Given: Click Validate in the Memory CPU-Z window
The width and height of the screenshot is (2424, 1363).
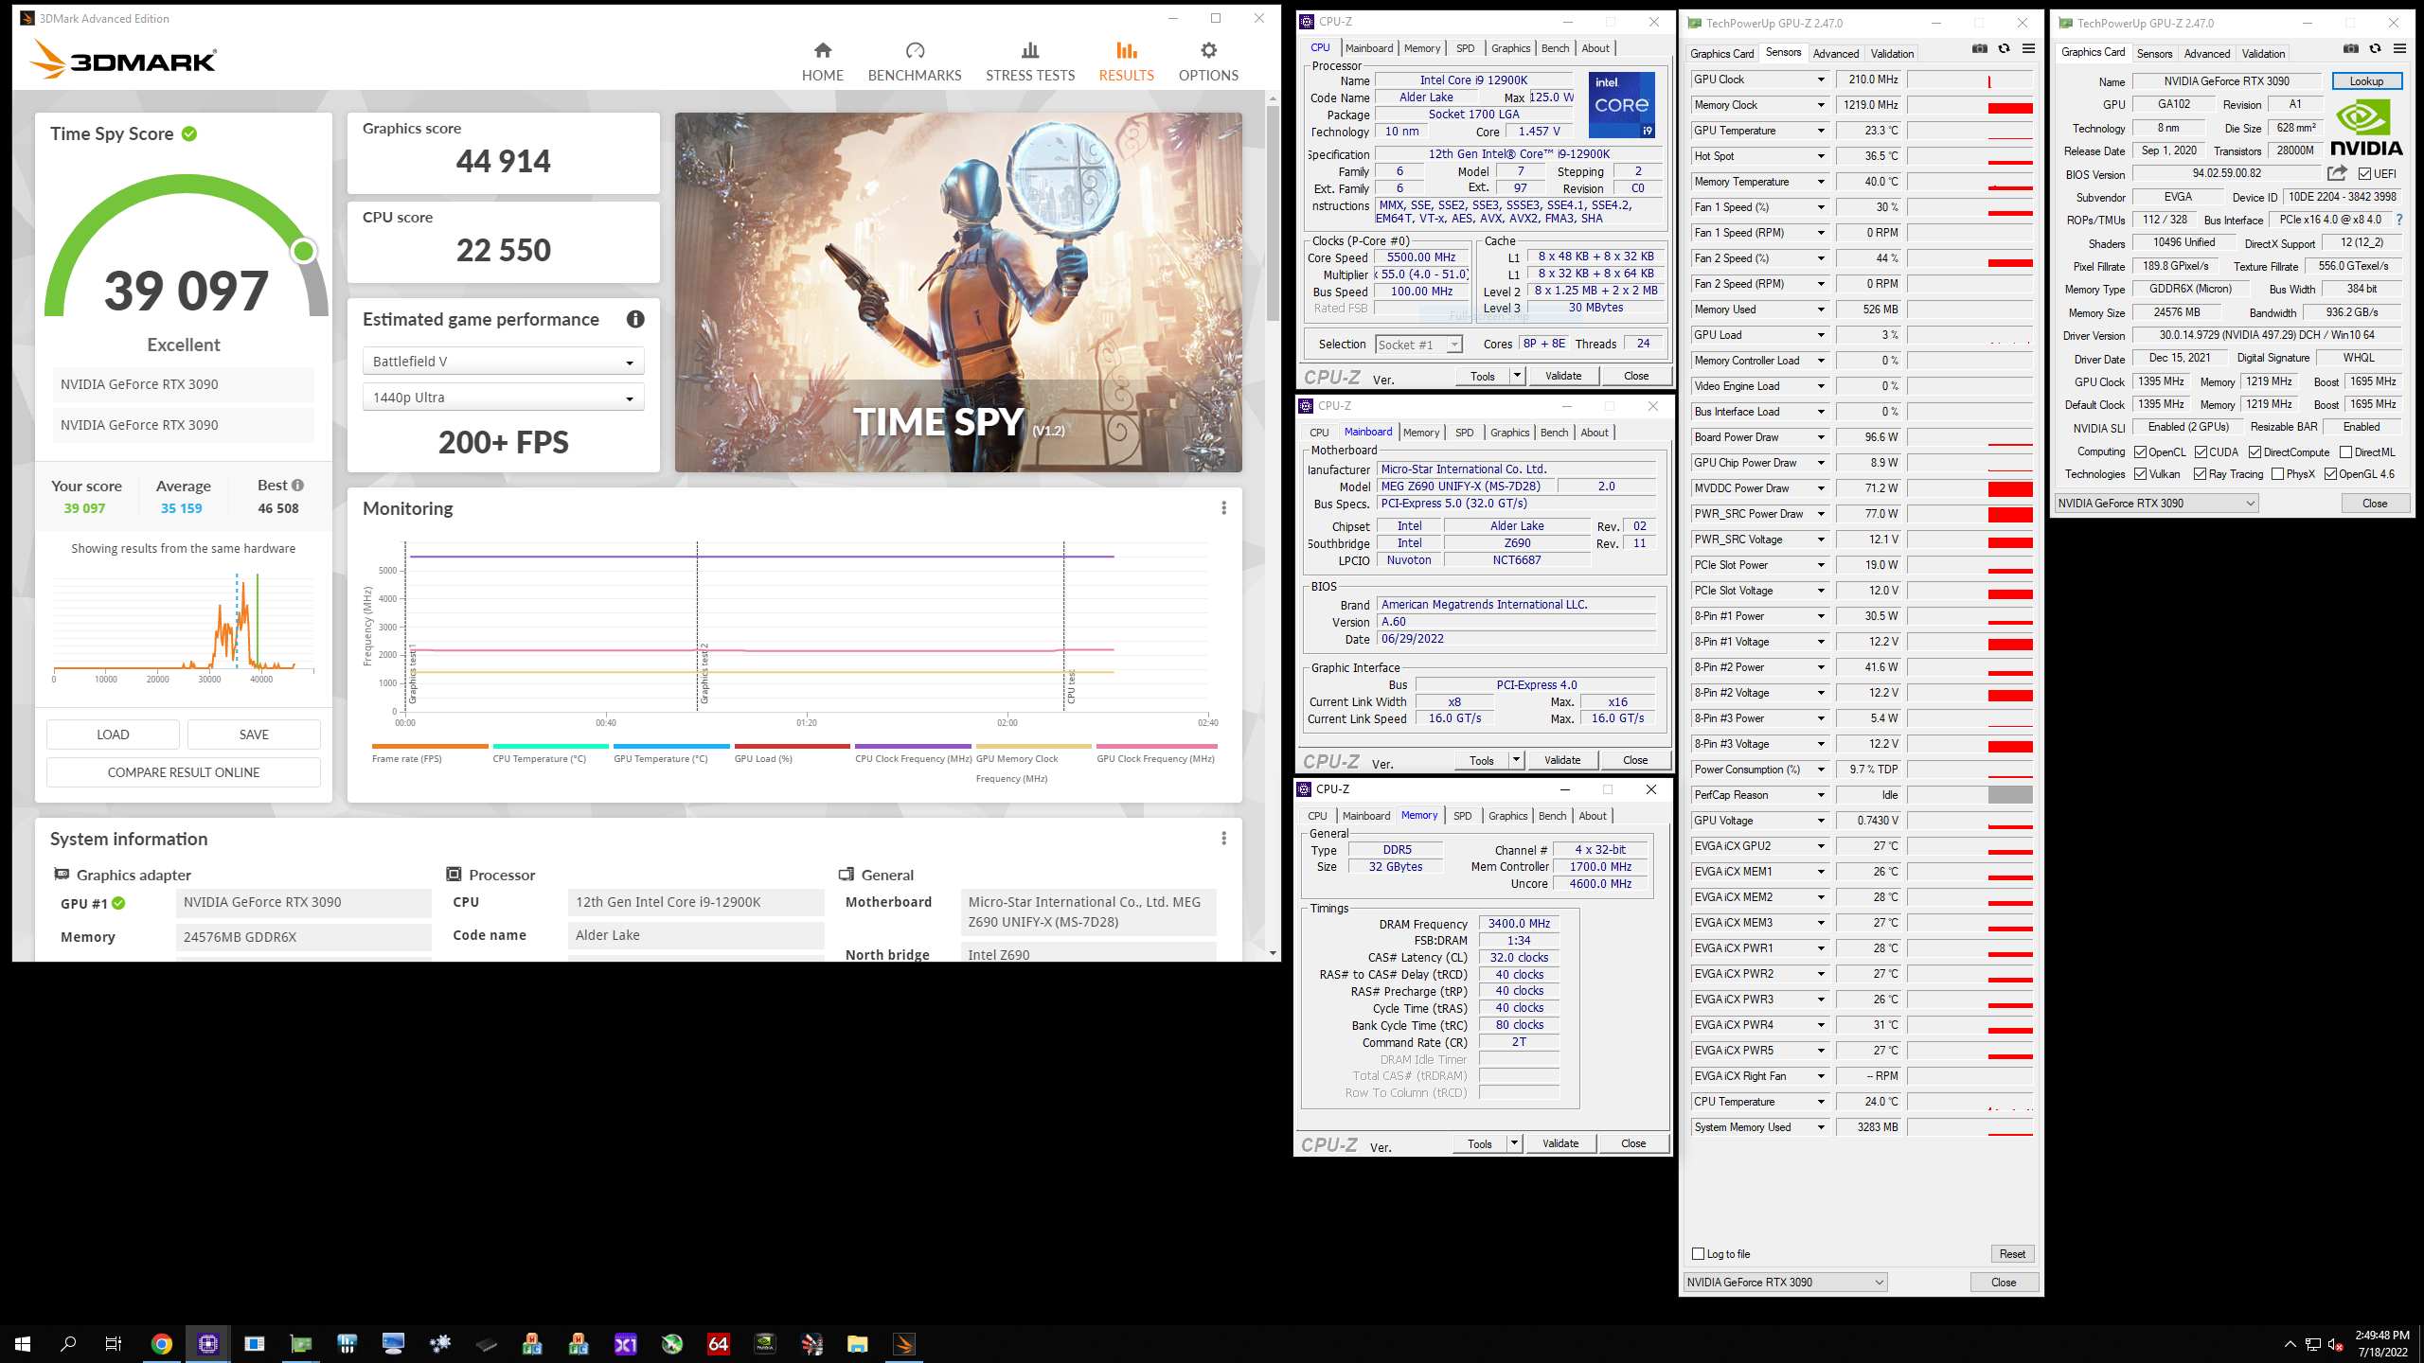Looking at the screenshot, I should point(1560,1143).
